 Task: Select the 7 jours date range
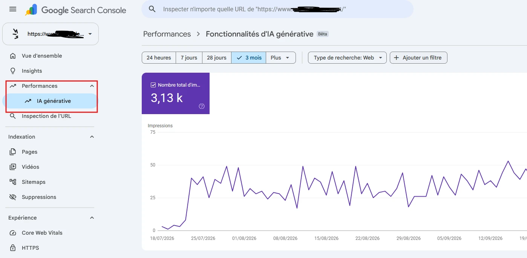pos(189,58)
